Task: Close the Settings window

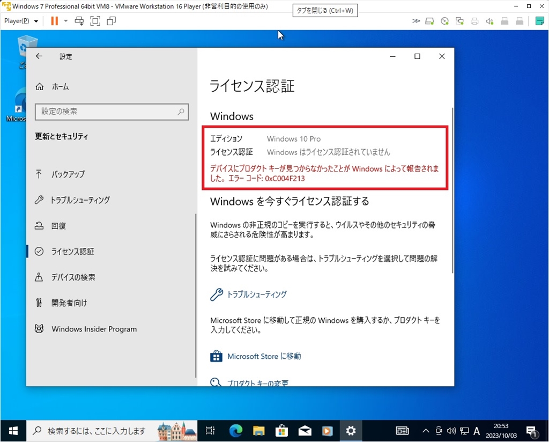Action: 442,56
